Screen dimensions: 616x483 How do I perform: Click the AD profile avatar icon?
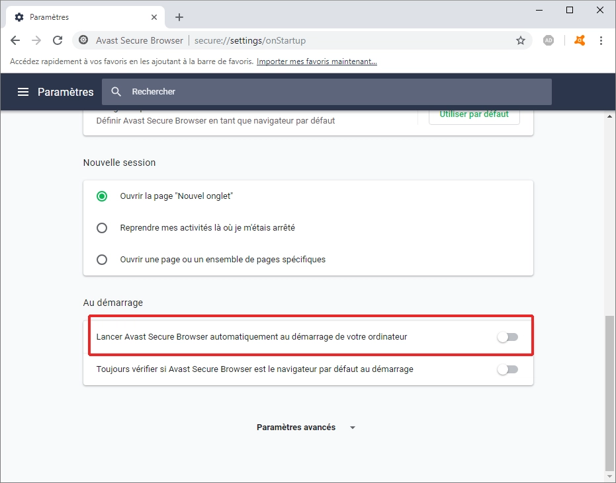549,40
